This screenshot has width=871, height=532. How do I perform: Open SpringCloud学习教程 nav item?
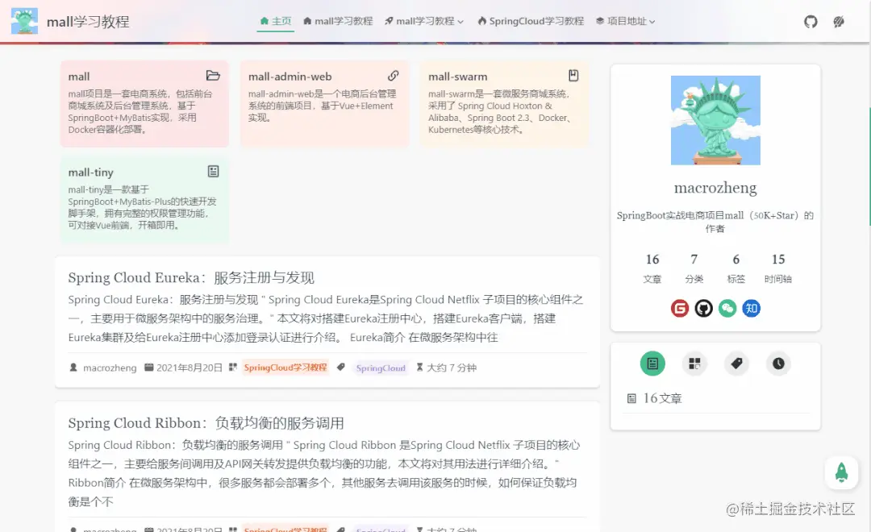pos(531,21)
